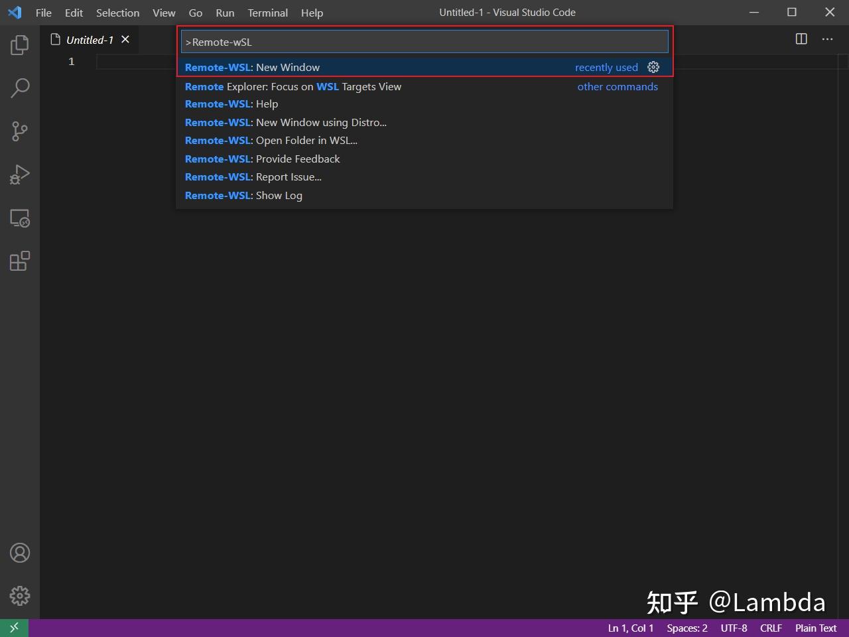
Task: Toggle the Split Editor icon
Action: coord(801,39)
